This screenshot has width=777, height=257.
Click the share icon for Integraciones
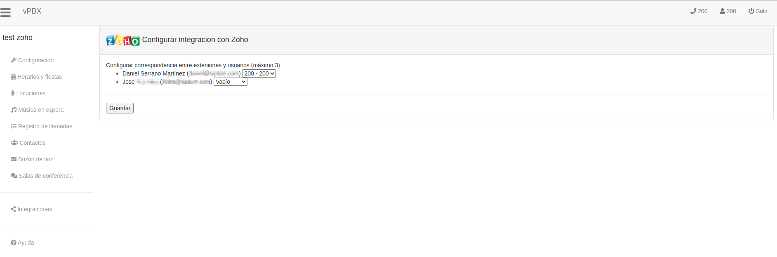[x=13, y=209]
